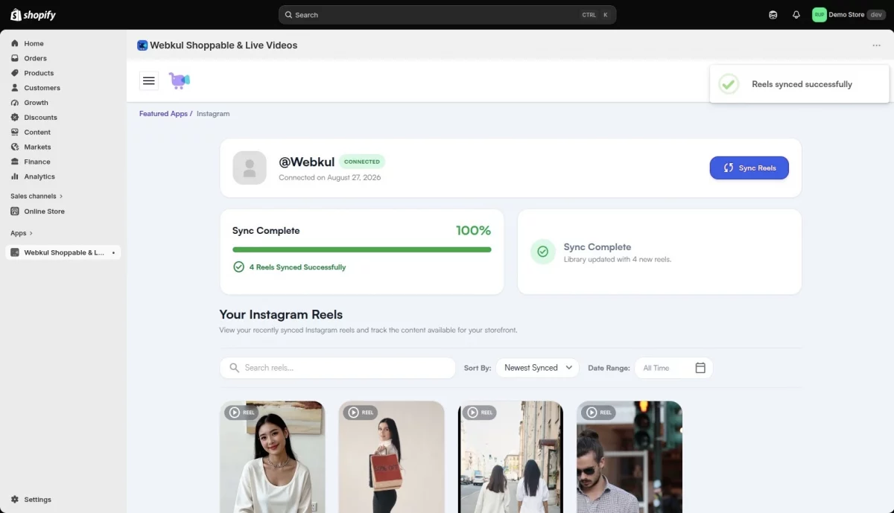The height and width of the screenshot is (513, 894).
Task: Click 4 Reels Synced Successfully check icon
Action: click(238, 267)
